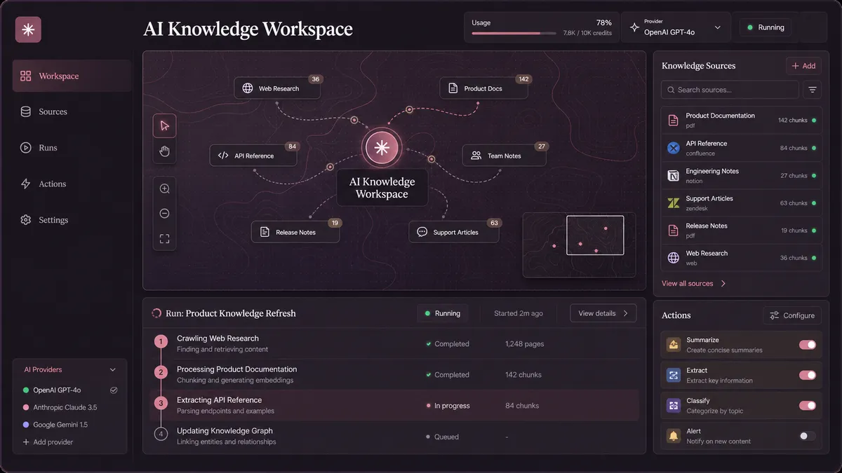Click the Engineering Notes notion icon
This screenshot has height=473, width=842.
[x=674, y=175]
